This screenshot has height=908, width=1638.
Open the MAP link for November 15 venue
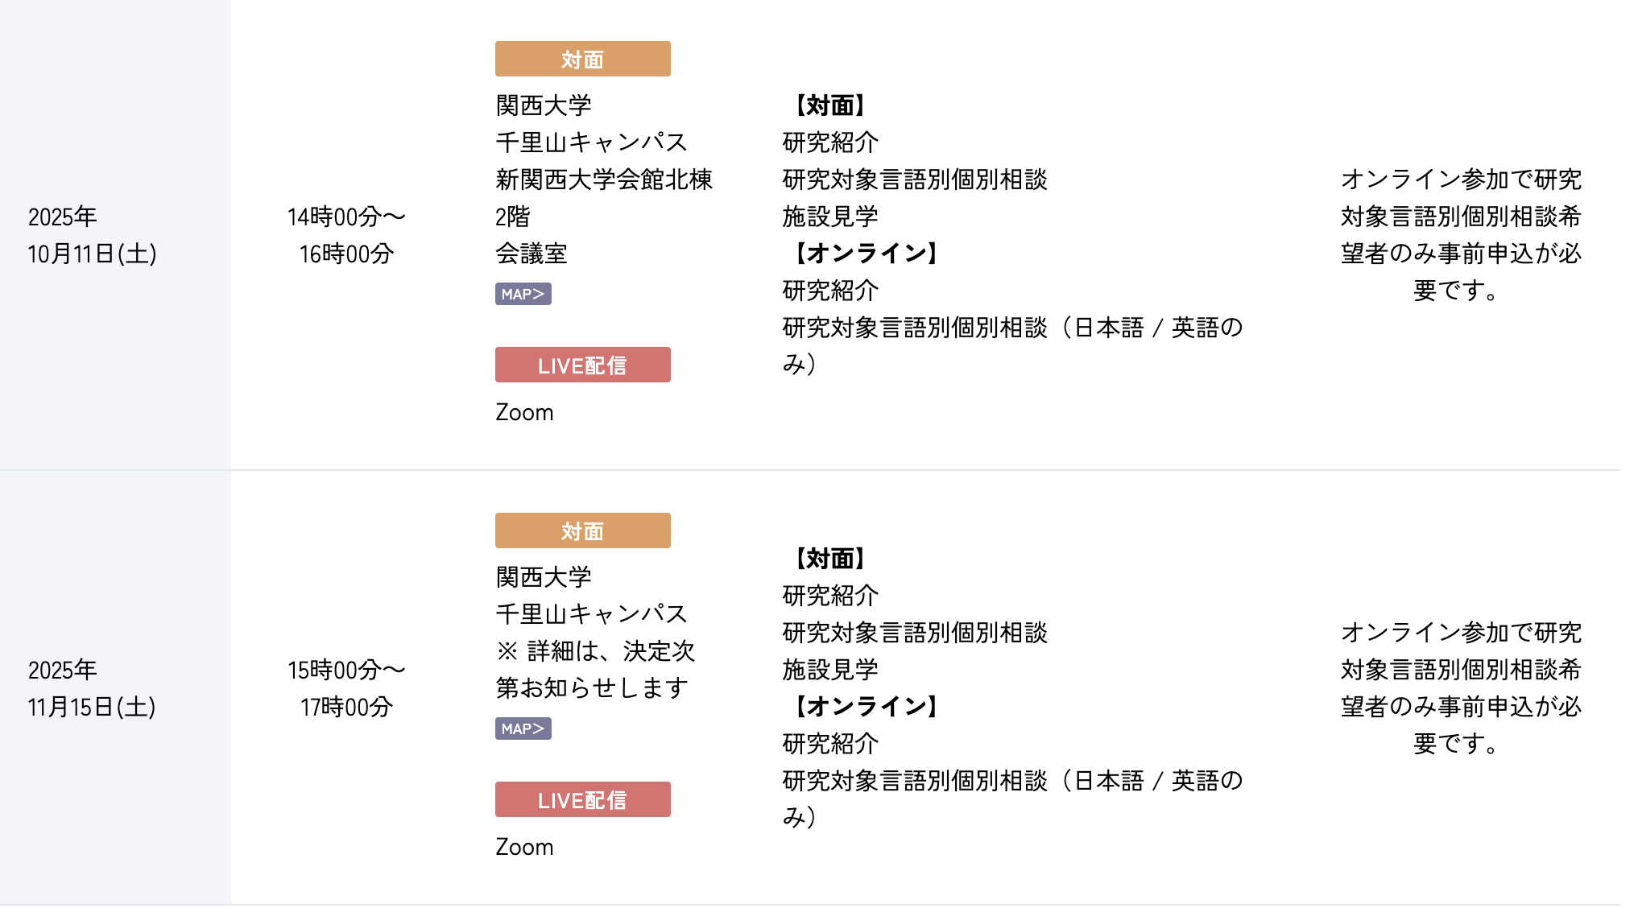pos(523,728)
